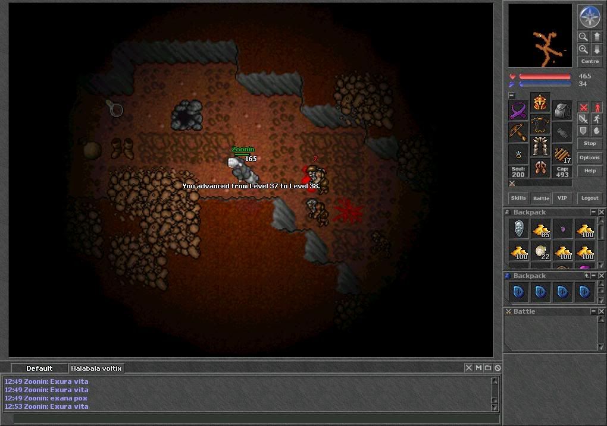This screenshot has width=607, height=426.
Task: Open the Options dialog
Action: click(x=590, y=157)
